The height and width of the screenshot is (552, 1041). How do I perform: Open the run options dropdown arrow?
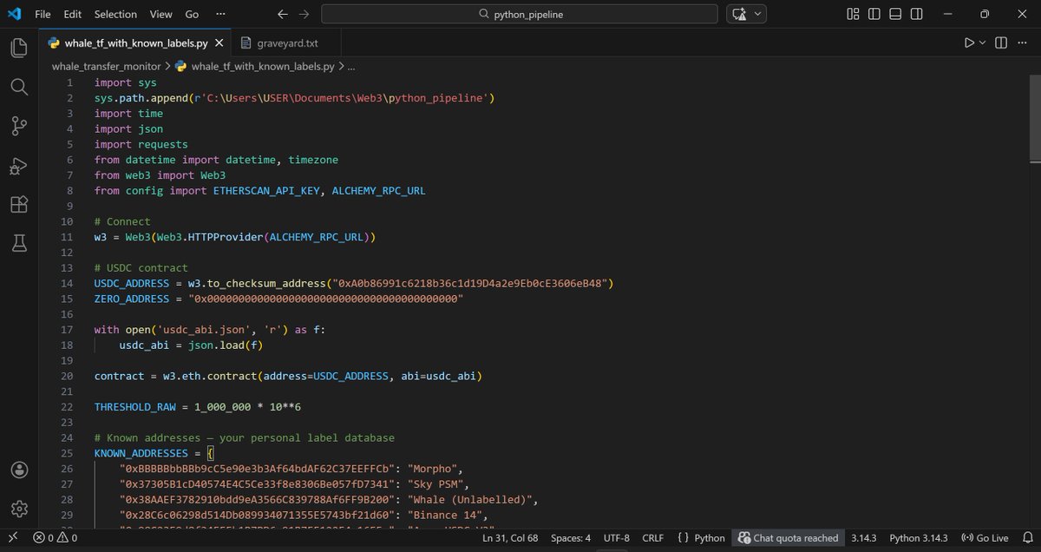(x=983, y=43)
